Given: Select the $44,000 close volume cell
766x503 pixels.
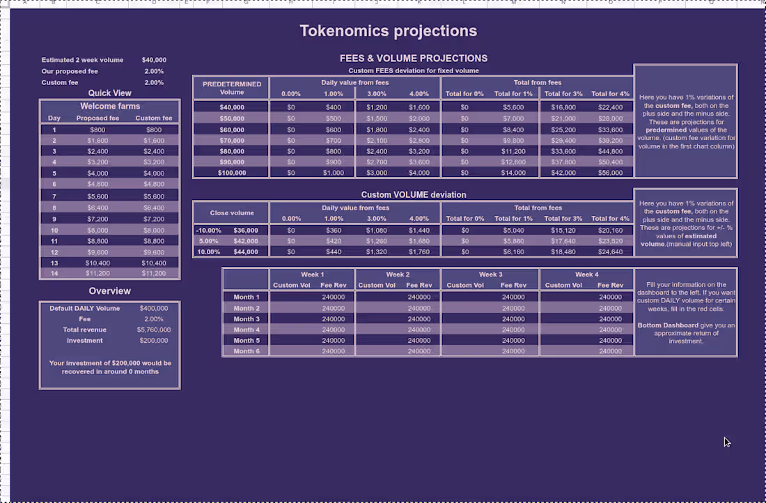Looking at the screenshot, I should [x=247, y=251].
